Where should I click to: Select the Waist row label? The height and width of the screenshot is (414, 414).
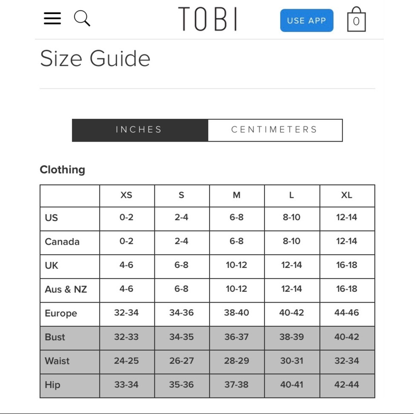click(x=57, y=361)
